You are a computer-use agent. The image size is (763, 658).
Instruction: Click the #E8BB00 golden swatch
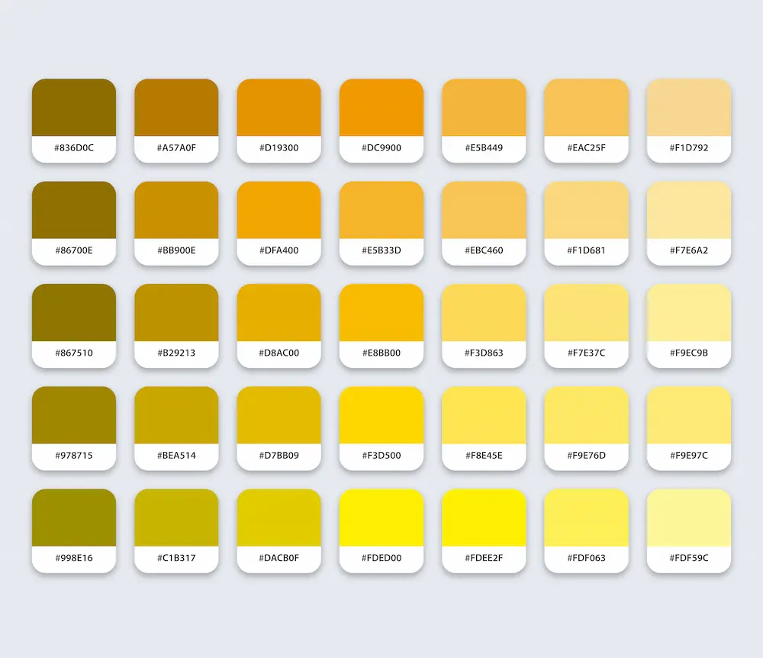coord(381,313)
